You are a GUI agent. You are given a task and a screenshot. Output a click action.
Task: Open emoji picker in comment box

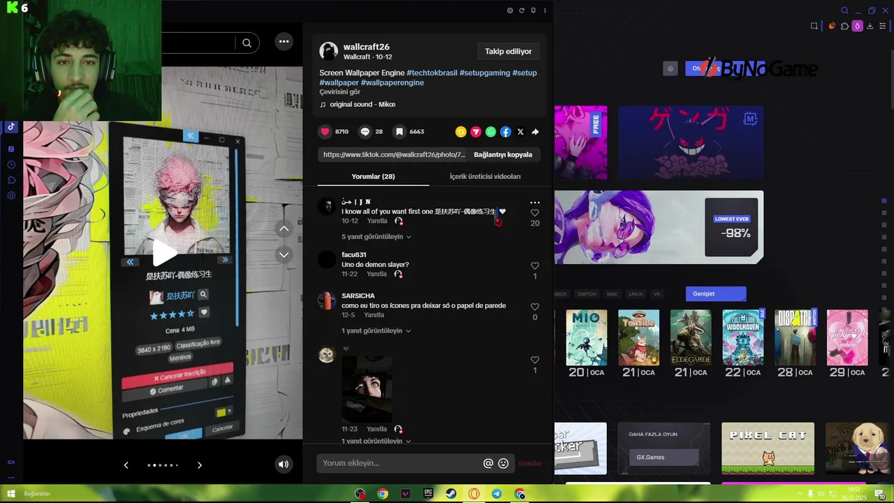coord(503,463)
